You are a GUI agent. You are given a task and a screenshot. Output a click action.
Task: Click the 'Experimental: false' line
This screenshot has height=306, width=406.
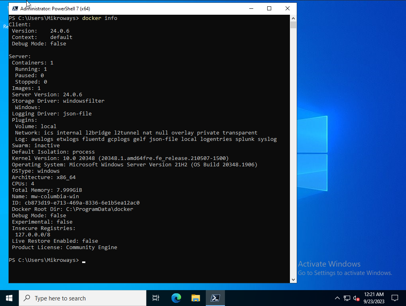42,222
